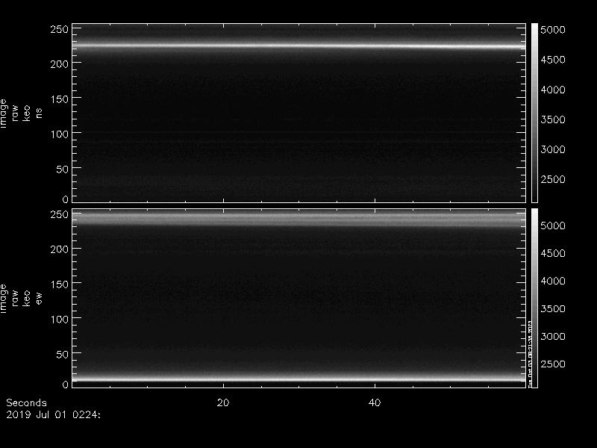Click the wide gray band at the top of the ew keogram
Viewport: 597px width, 448px height.
(x=299, y=219)
